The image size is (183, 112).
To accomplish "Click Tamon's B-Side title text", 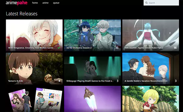I will tap(16, 81).
